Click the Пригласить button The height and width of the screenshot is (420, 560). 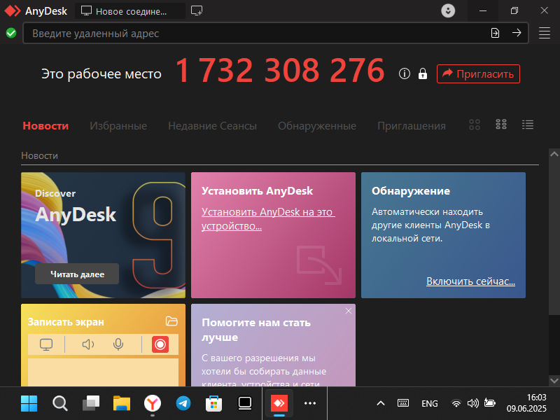coord(478,74)
